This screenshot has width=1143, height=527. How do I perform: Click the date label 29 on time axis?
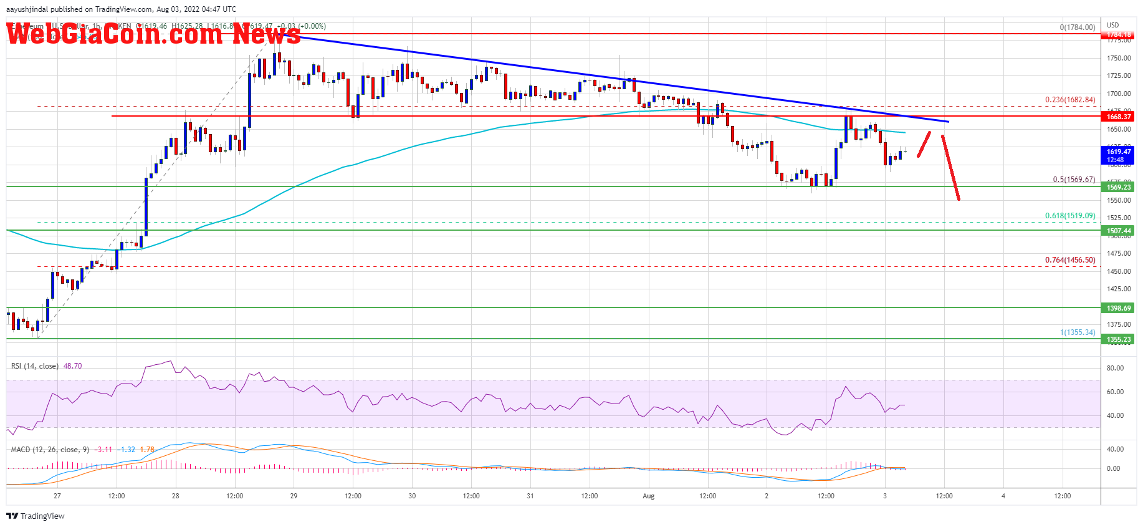click(x=294, y=496)
